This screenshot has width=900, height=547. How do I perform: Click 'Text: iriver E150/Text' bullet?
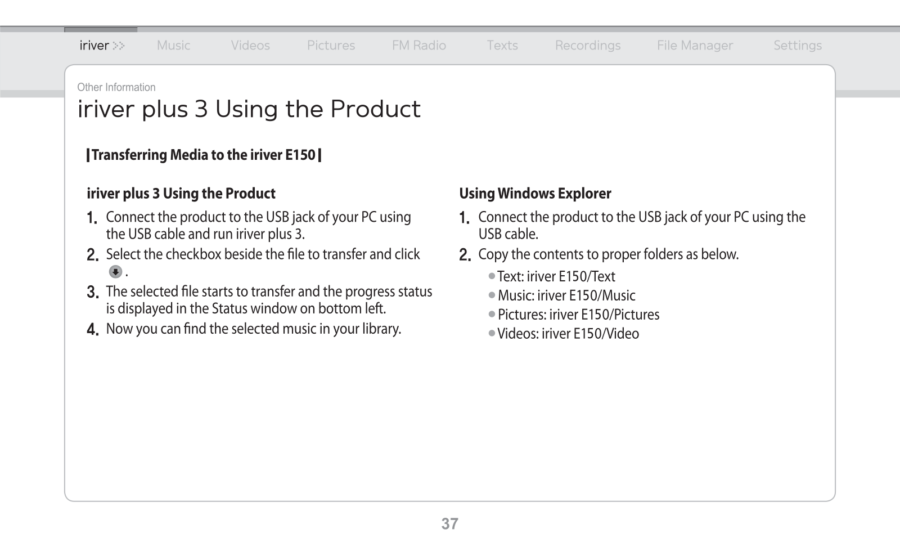552,276
